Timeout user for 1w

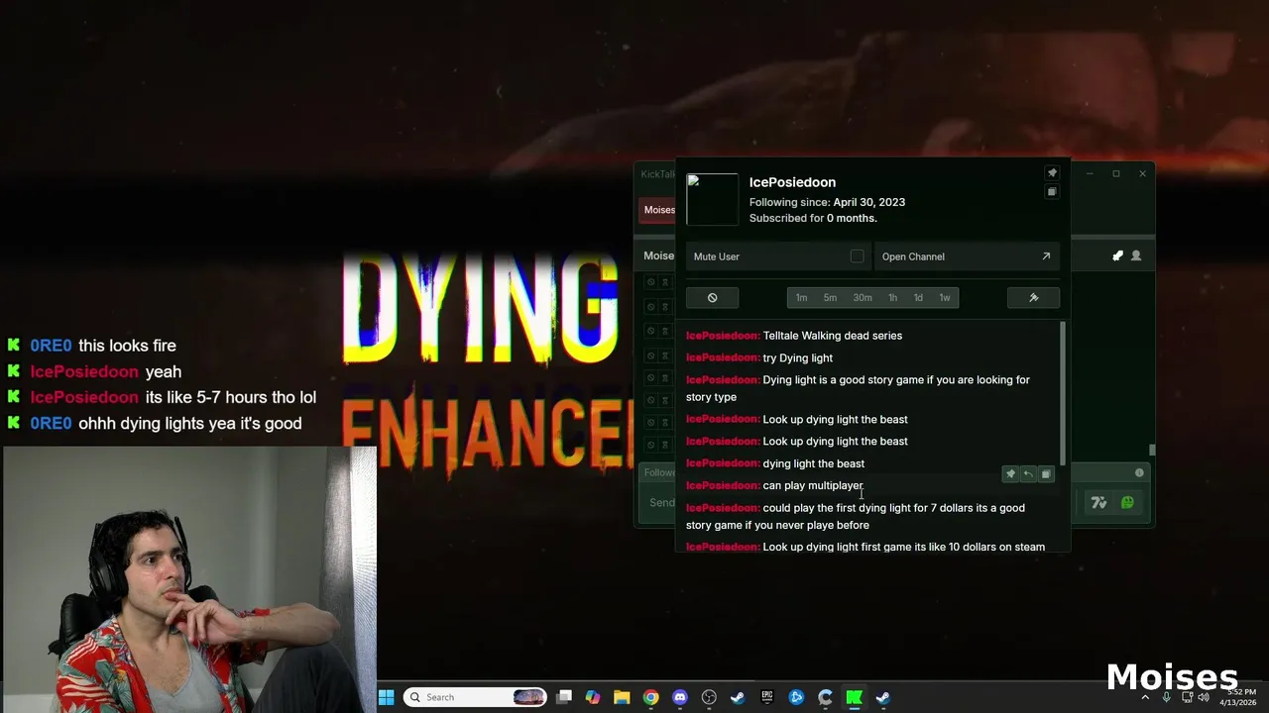(945, 297)
